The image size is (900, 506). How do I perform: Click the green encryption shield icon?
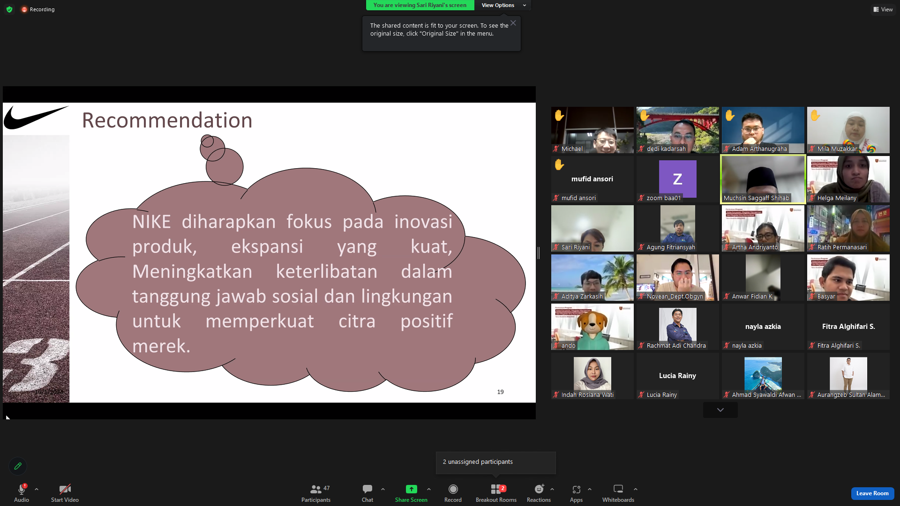click(x=9, y=9)
